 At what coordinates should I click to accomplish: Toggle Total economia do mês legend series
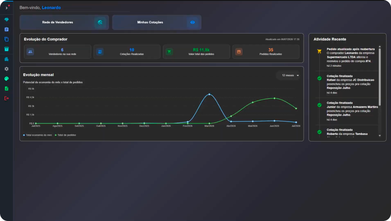point(37,135)
